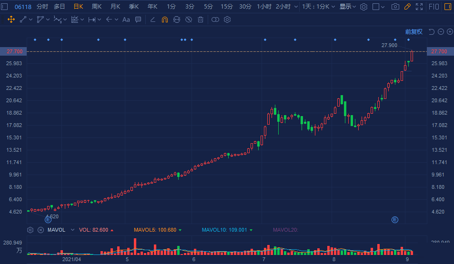The width and height of the screenshot is (454, 264).
Task: Expand the MAVOL indicator dropdown
Action: click(x=72, y=230)
